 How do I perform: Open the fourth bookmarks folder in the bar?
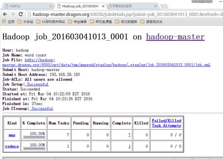click(x=101, y=22)
